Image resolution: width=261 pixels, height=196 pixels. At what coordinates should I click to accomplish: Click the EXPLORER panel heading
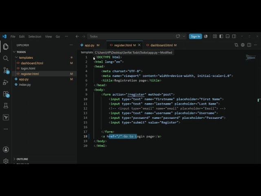point(23,45)
